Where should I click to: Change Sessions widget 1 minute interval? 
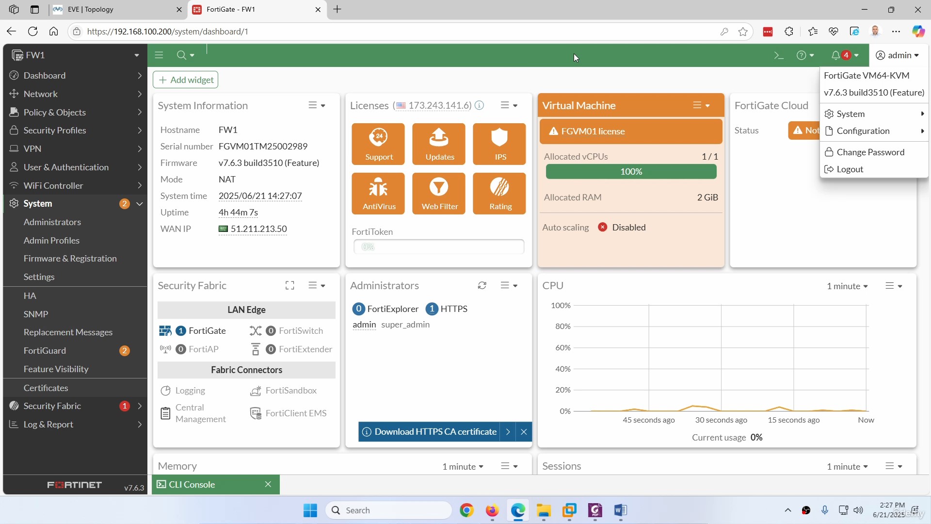[x=847, y=466]
